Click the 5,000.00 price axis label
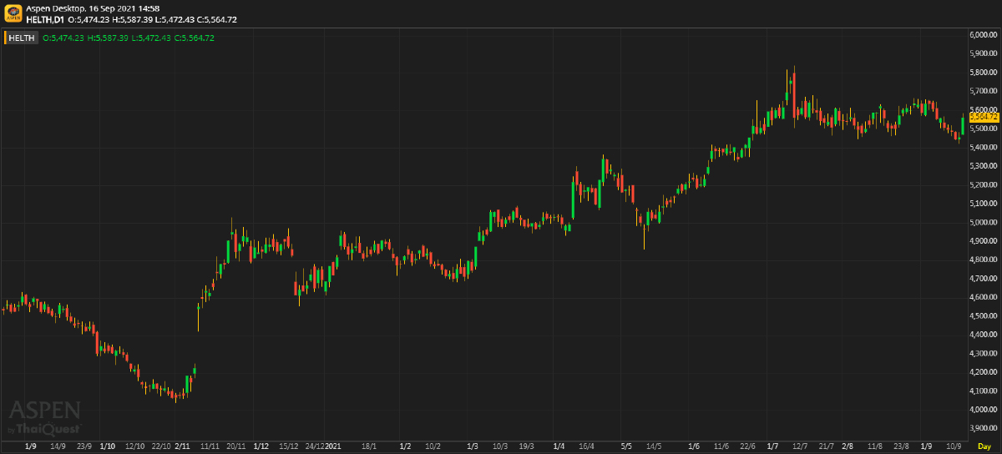 [984, 223]
